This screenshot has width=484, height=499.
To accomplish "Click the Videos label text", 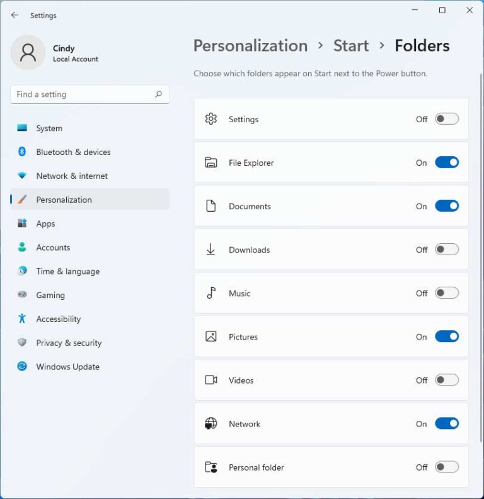I will 241,380.
